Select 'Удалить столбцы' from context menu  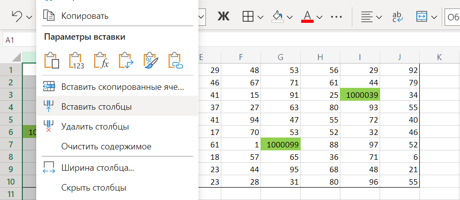tap(95, 126)
